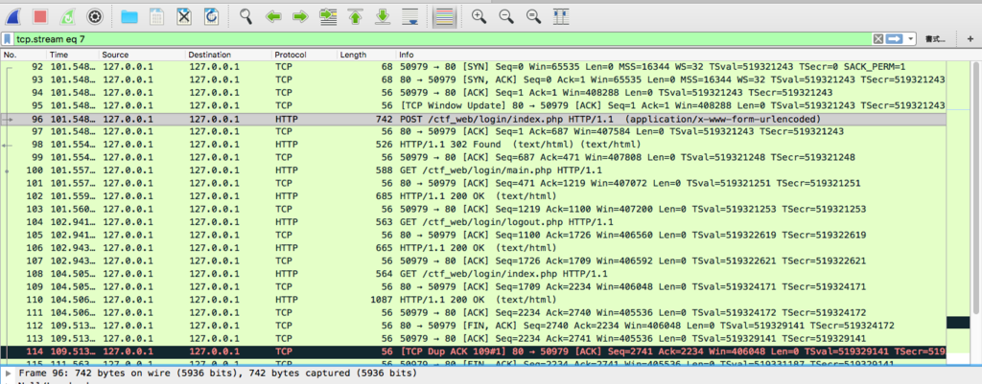982x384 pixels.
Task: Toggle auto-scroll to last packet during live capture
Action: [410, 16]
